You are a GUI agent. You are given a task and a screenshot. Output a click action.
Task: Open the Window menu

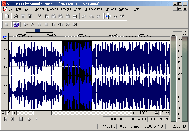[125, 9]
